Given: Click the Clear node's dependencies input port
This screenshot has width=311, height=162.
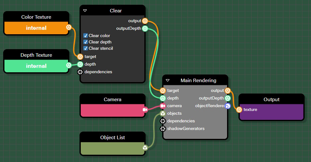Looking at the screenshot, I should click(x=80, y=72).
